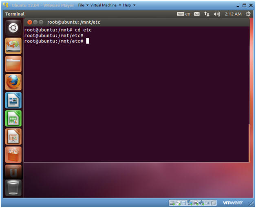Image resolution: width=256 pixels, height=208 pixels.
Task: Minimize the VMware Player window
Action: pyautogui.click(x=238, y=6)
